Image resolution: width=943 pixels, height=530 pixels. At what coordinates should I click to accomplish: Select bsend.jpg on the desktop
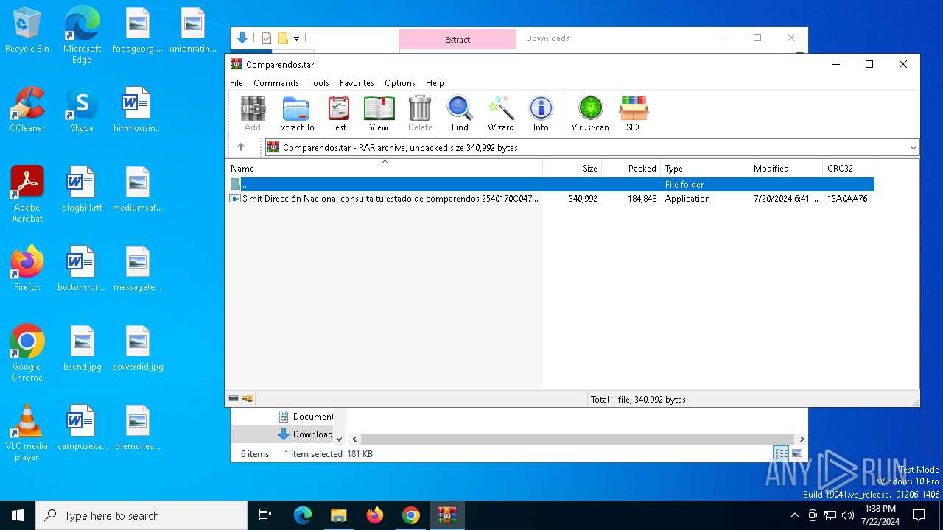point(82,349)
